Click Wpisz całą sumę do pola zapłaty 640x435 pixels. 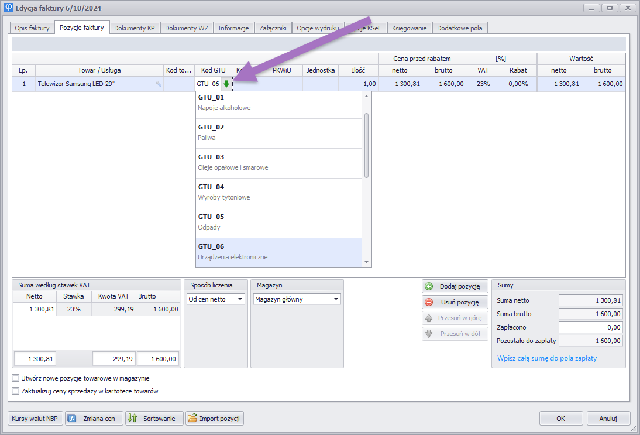pos(546,358)
